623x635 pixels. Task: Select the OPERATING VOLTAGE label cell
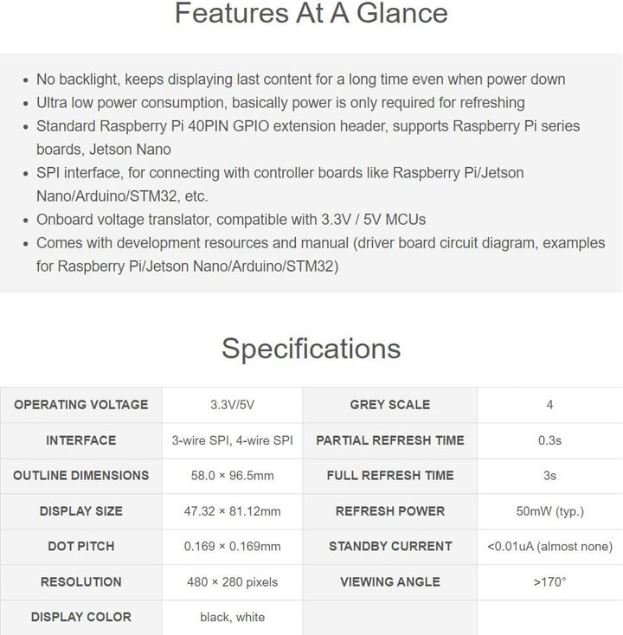(x=81, y=405)
